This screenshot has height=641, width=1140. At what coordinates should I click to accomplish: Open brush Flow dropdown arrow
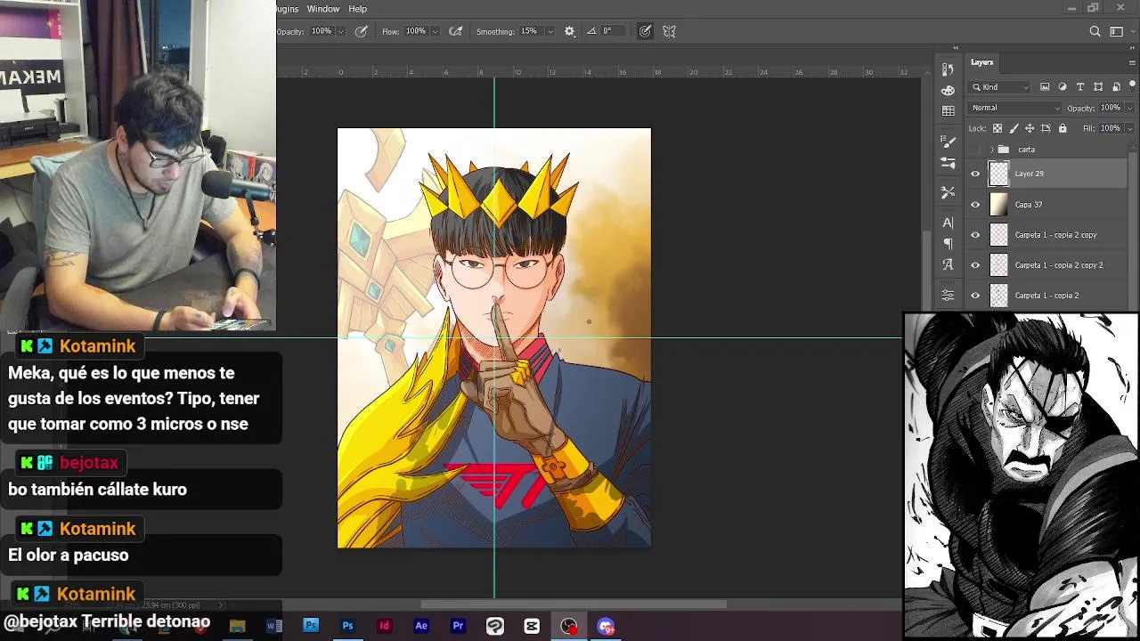pyautogui.click(x=435, y=31)
